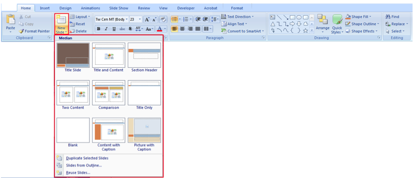The width and height of the screenshot is (413, 178).
Task: Toggle bulleted list button
Action: pos(175,19)
